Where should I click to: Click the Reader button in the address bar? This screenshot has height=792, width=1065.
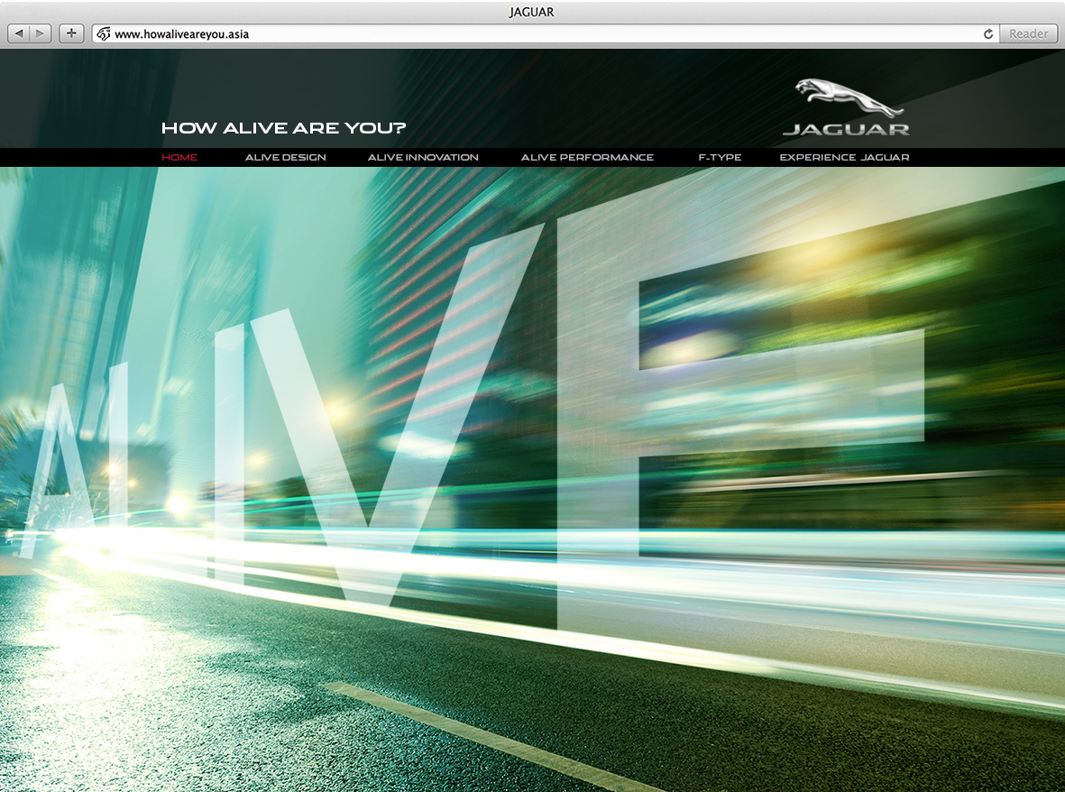tap(1028, 34)
